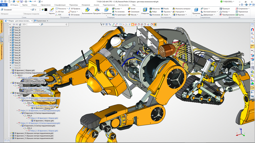Viewport: 255px width, 143px height.
Task: Expand the 3D фрагмент_10 tree node
Action: (x=10, y=133)
